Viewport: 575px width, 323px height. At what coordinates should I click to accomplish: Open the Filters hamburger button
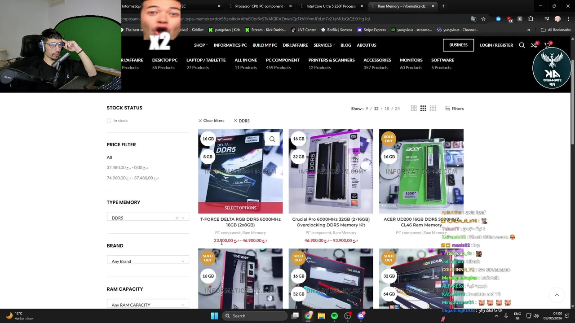(454, 109)
